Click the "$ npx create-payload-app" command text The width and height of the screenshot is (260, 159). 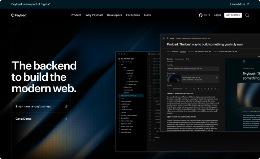point(33,106)
